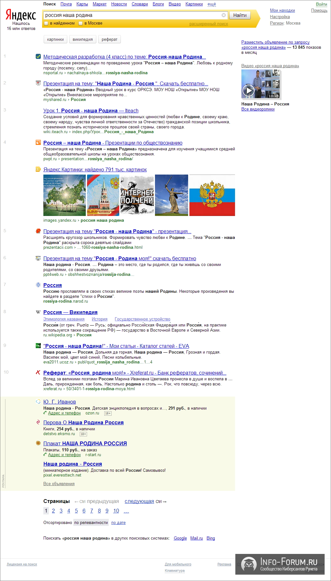Go to results page 10
Screen dimensions: 331x581
coord(116,511)
